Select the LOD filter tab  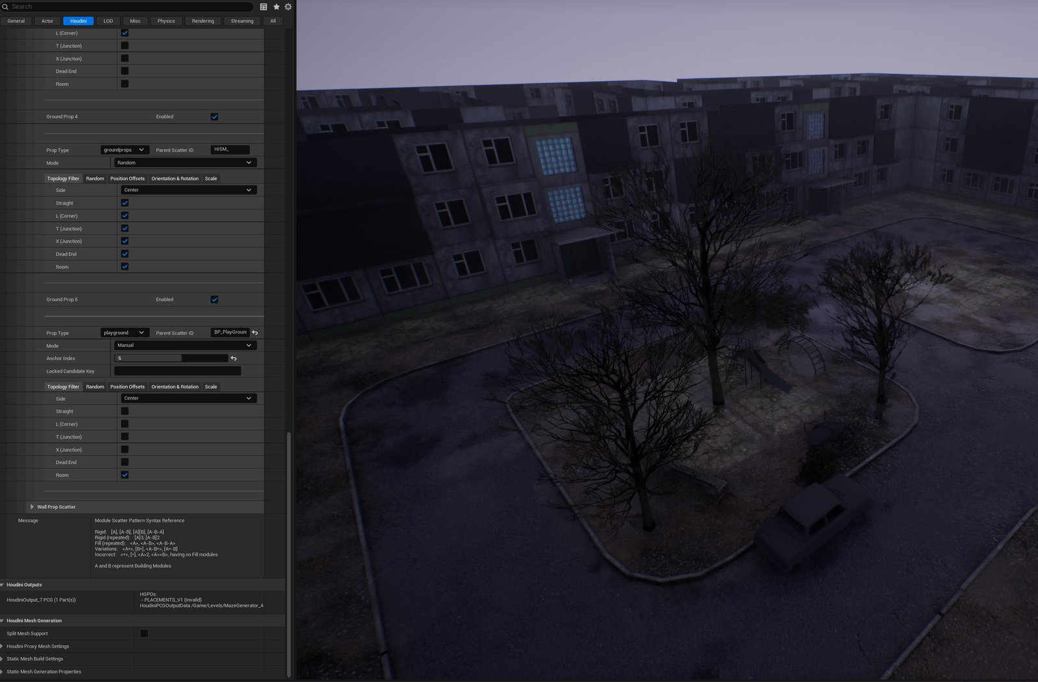108,21
